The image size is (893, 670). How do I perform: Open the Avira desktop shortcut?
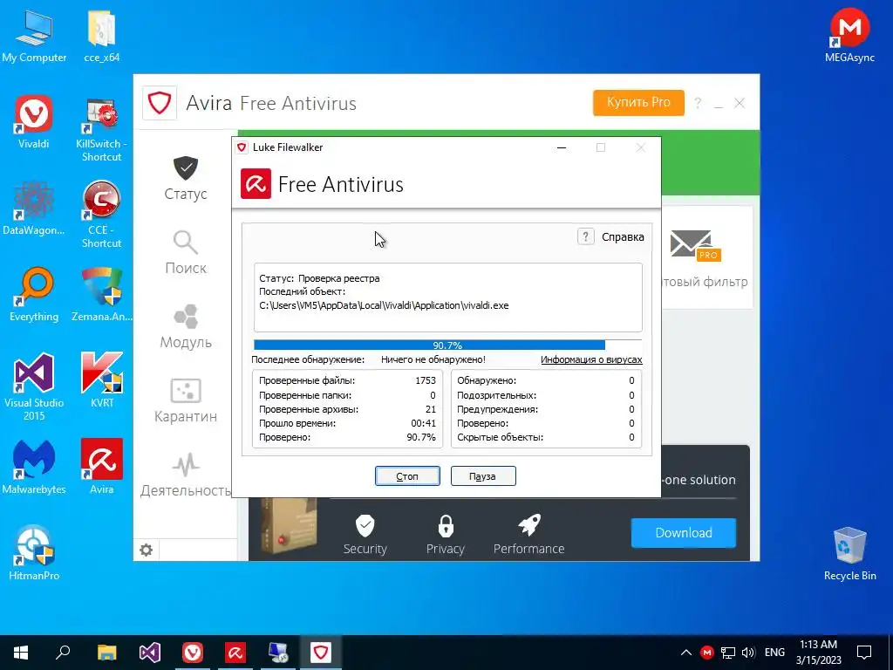coord(101,468)
